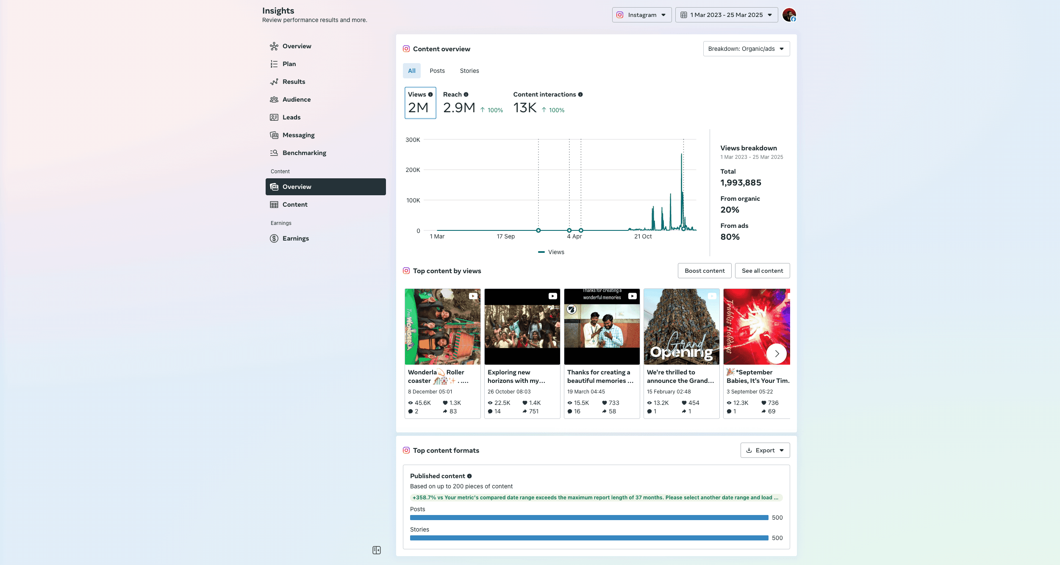
Task: Open Results via its graph icon
Action: point(274,82)
